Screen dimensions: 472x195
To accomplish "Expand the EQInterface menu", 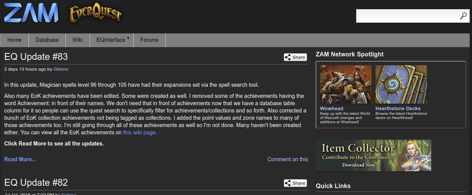I will point(112,40).
